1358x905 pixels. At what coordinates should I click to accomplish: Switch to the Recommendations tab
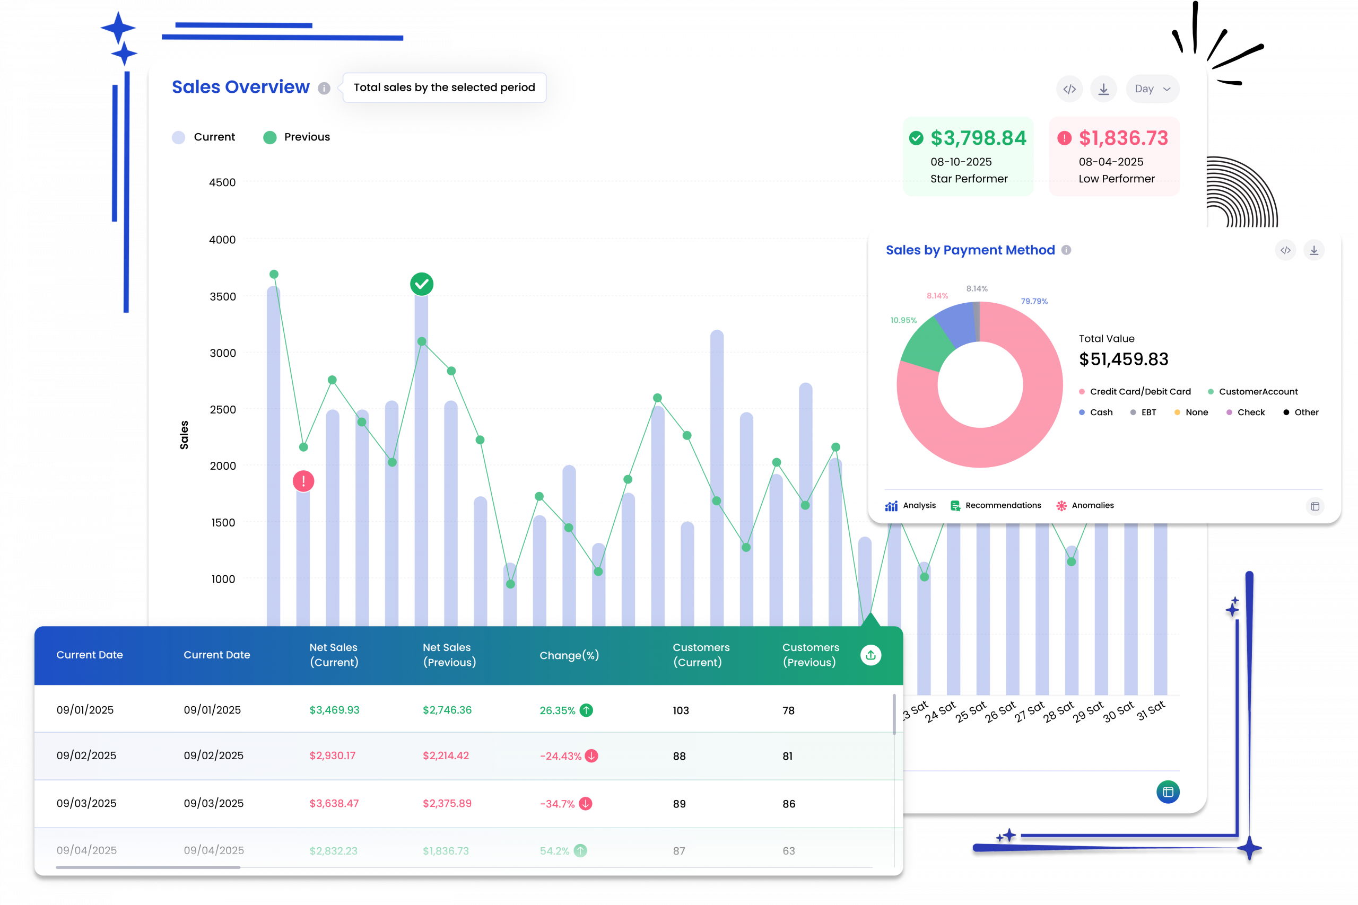996,505
